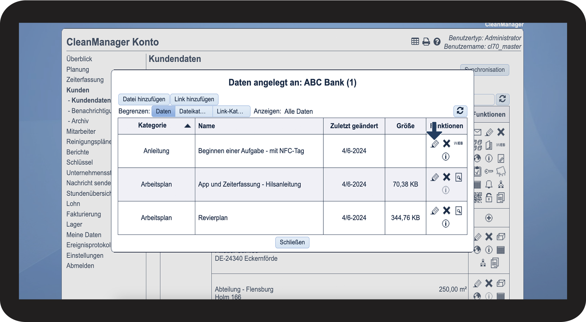Sort by Kategorie column arrow
The width and height of the screenshot is (586, 322).
point(187,126)
